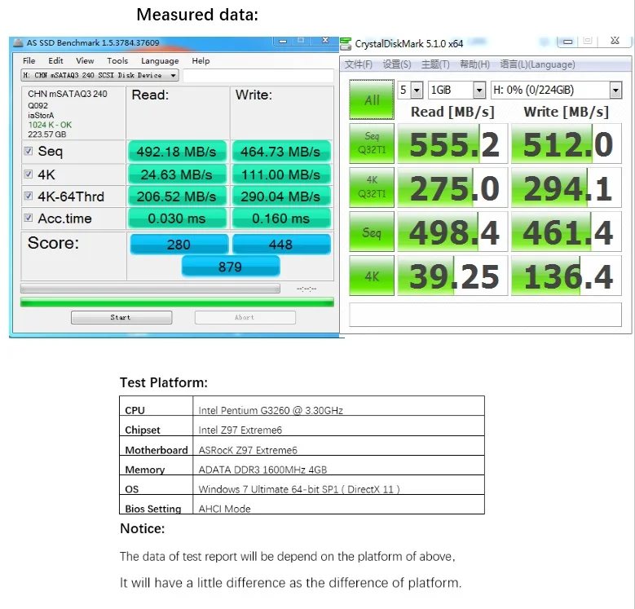The width and height of the screenshot is (635, 609).
Task: Click the 294.1 4K Q32T1 write result
Action: pyautogui.click(x=567, y=188)
